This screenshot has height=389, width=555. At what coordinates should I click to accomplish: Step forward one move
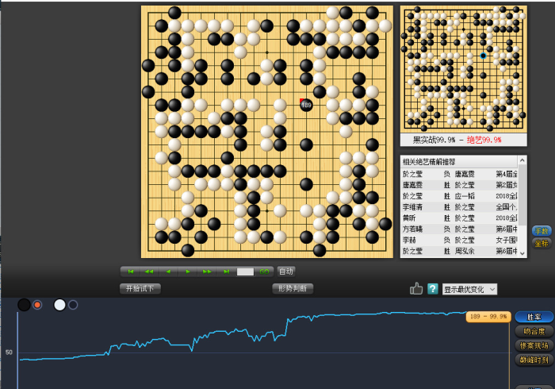[188, 272]
